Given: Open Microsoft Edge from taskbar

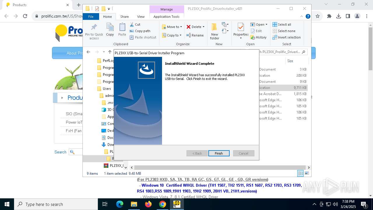Looking at the screenshot, I should tap(120, 204).
